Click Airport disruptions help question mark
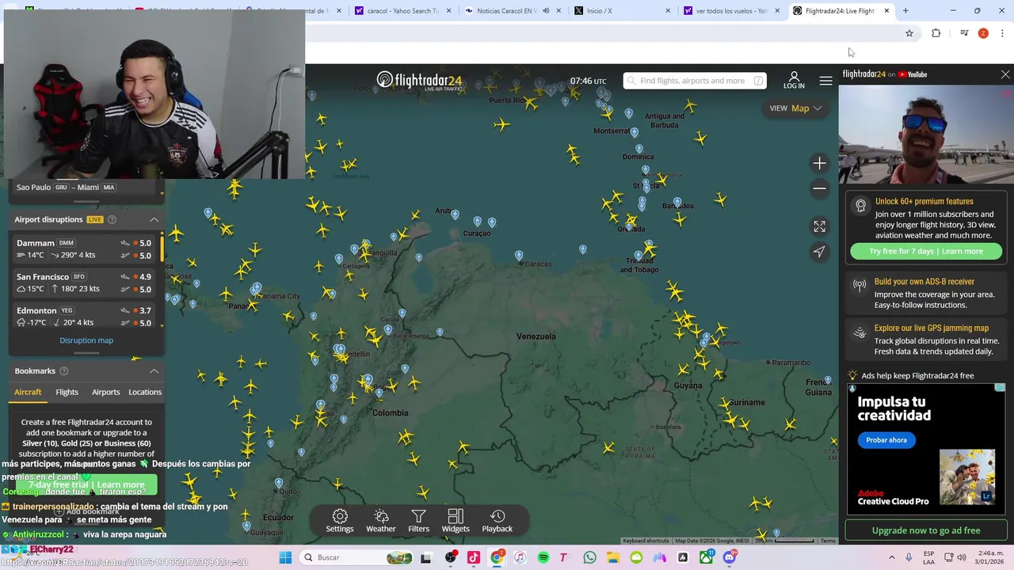 click(112, 219)
